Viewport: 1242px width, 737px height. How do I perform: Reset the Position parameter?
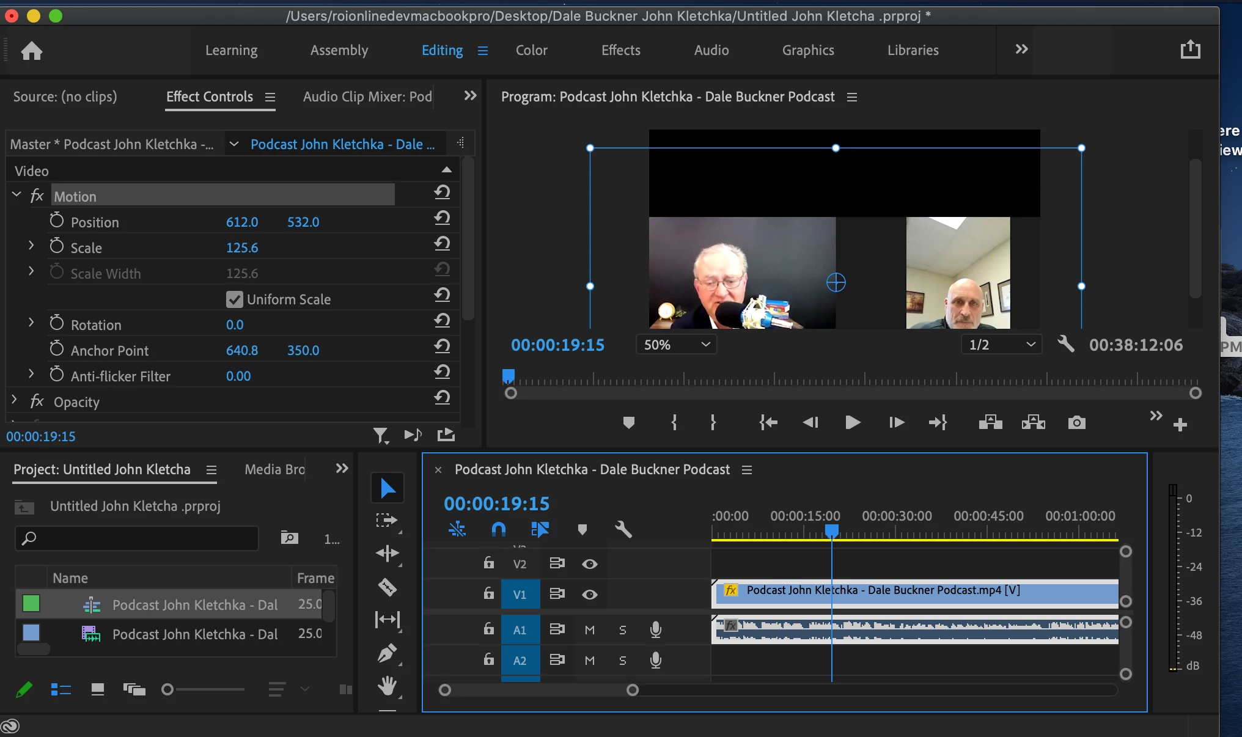442,218
